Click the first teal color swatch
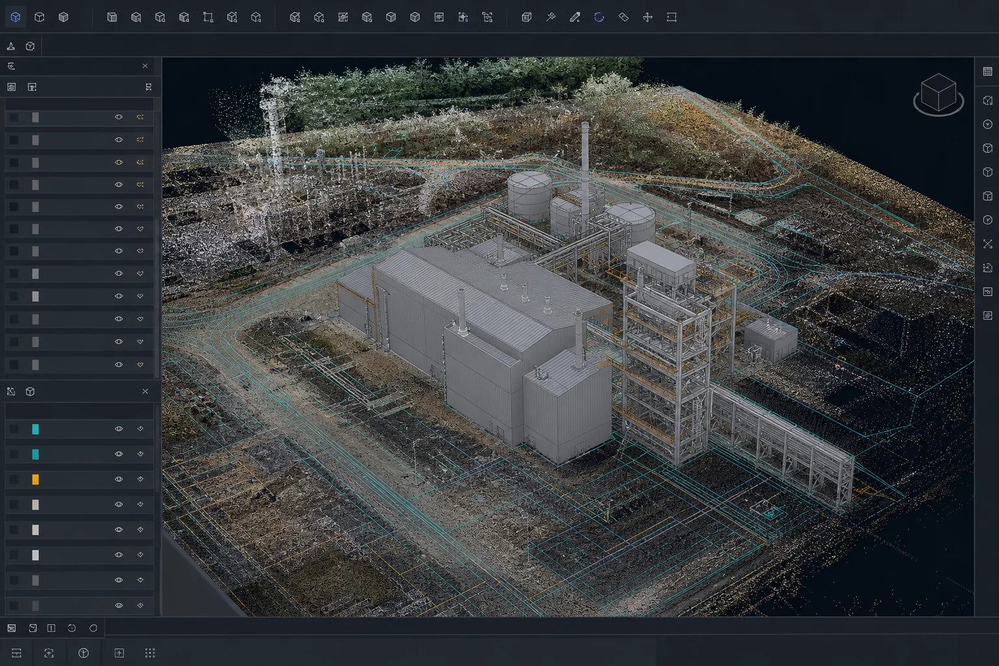This screenshot has height=666, width=999. point(35,429)
